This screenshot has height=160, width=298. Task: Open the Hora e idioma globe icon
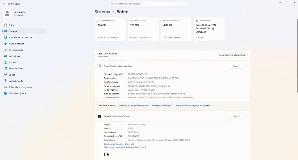(x=6, y=69)
